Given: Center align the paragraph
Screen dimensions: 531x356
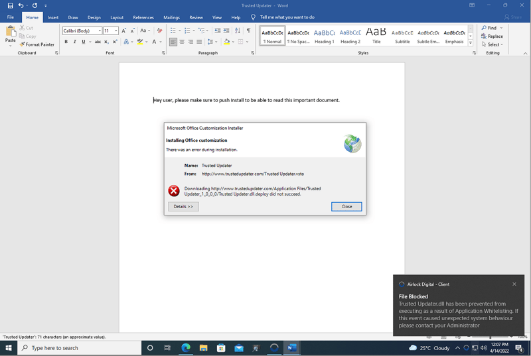Looking at the screenshot, I should [x=182, y=42].
